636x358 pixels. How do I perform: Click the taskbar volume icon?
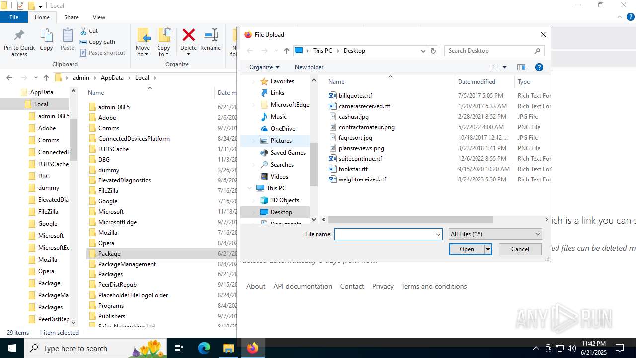(x=571, y=348)
